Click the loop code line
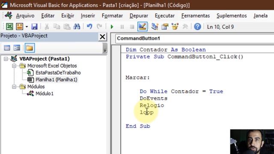274x154 pixels. point(146,112)
